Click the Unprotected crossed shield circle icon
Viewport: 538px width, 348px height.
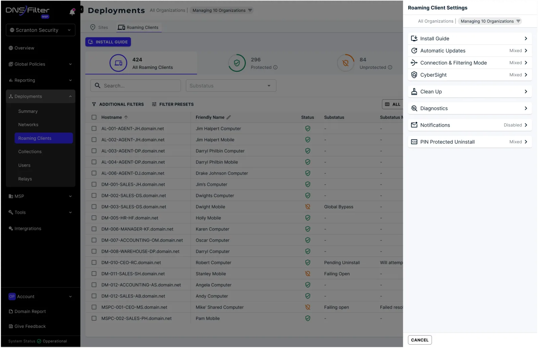pos(345,63)
